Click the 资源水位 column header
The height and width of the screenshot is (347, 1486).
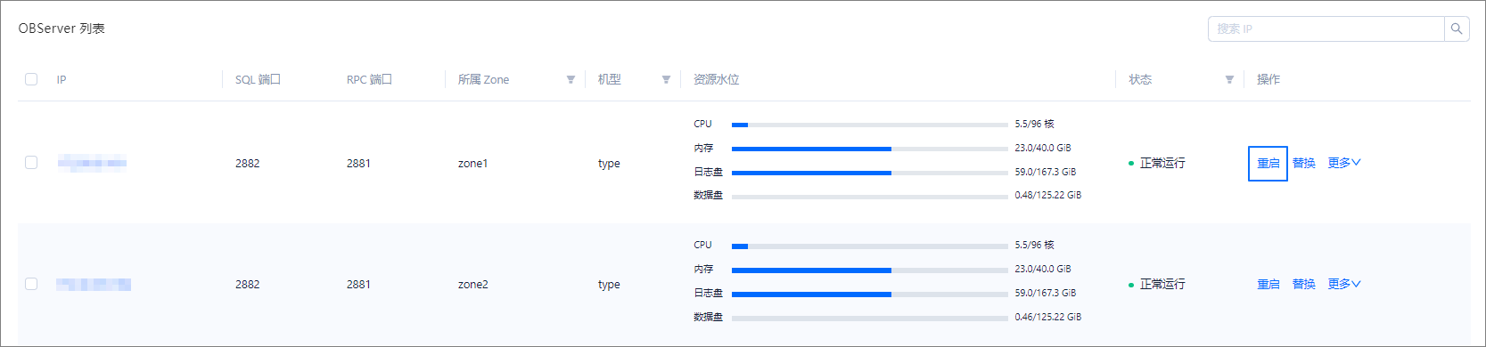(717, 79)
